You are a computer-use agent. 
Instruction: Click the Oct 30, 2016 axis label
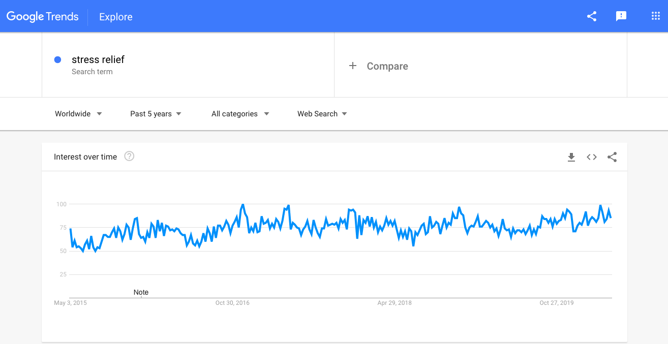(x=232, y=303)
